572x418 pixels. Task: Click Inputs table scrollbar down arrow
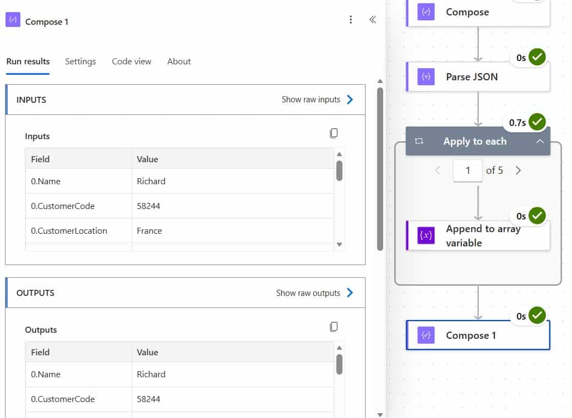click(x=339, y=244)
